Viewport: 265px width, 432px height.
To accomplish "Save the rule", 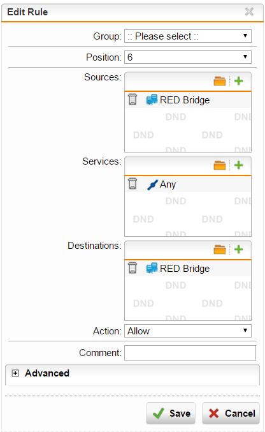I will pyautogui.click(x=171, y=413).
